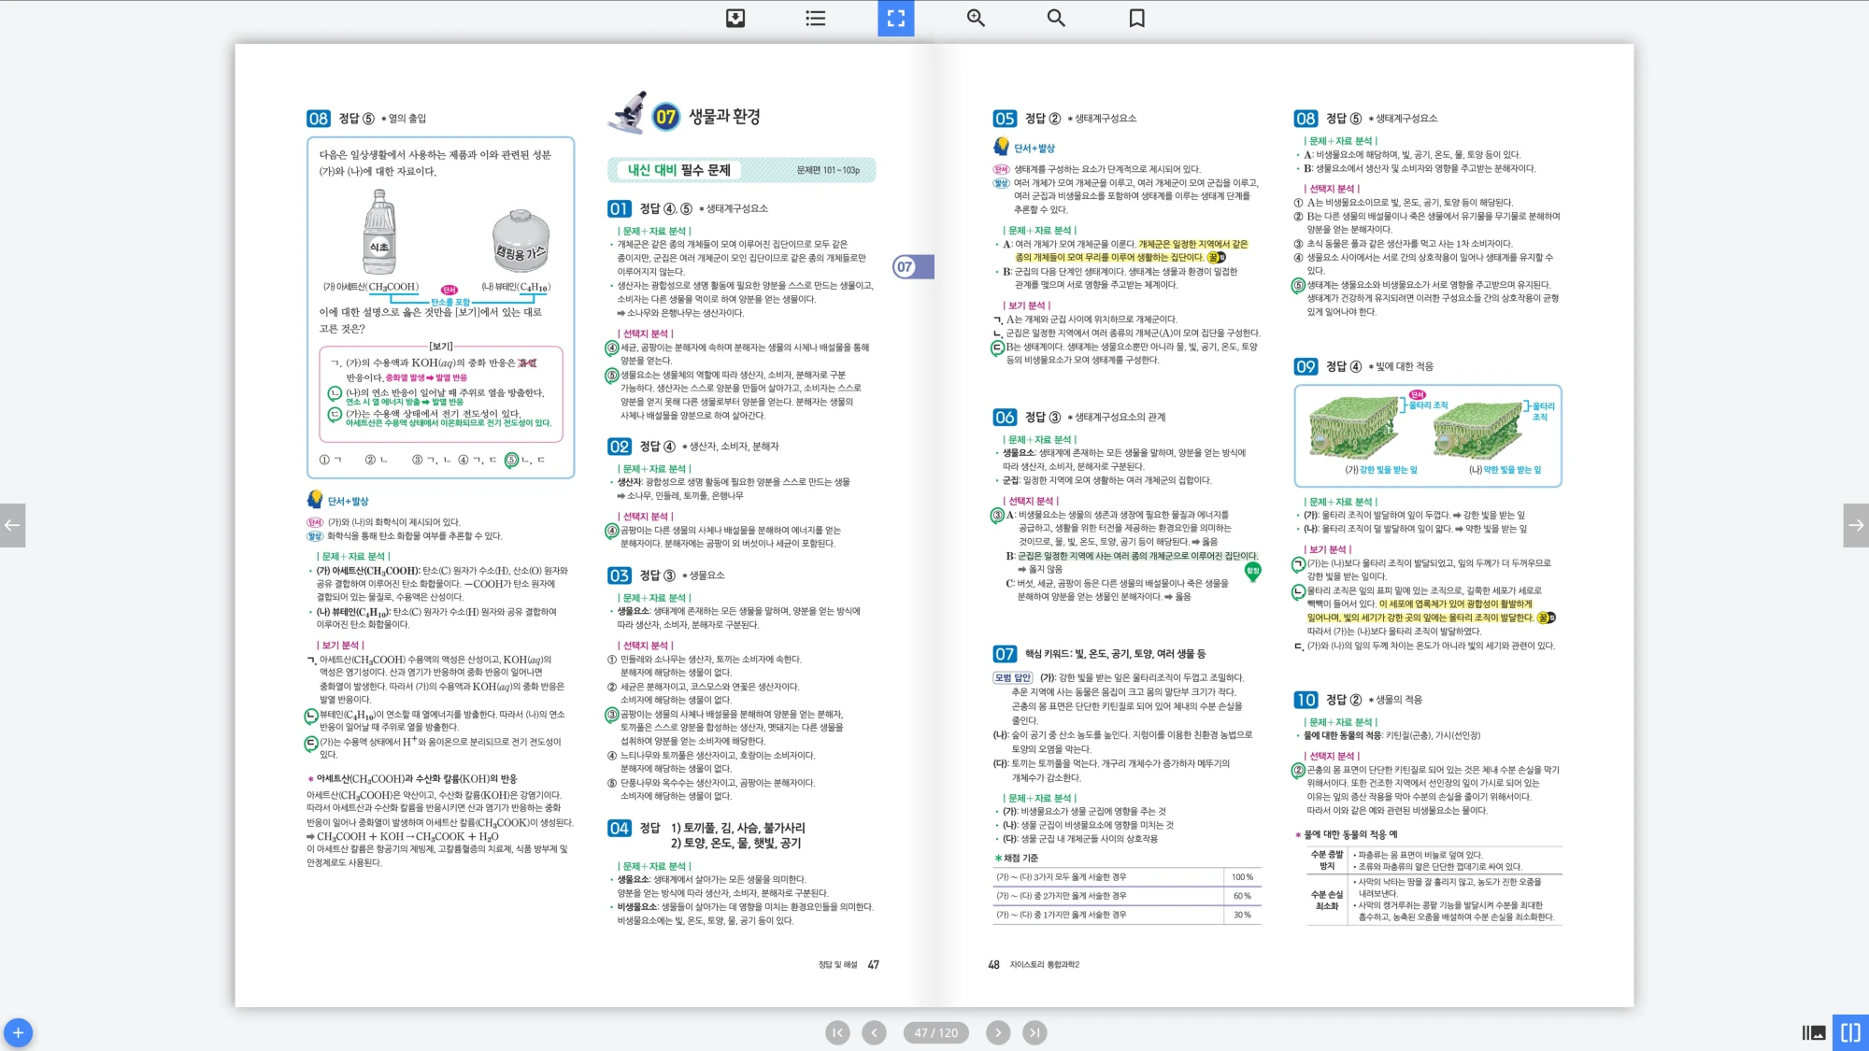Open the search tool
1869x1051 pixels.
click(1056, 18)
